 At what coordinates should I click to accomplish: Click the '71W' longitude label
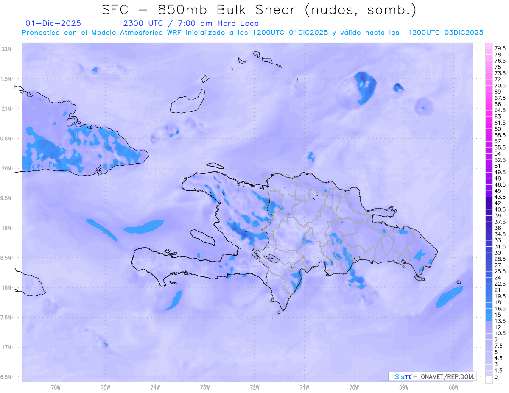pyautogui.click(x=304, y=387)
